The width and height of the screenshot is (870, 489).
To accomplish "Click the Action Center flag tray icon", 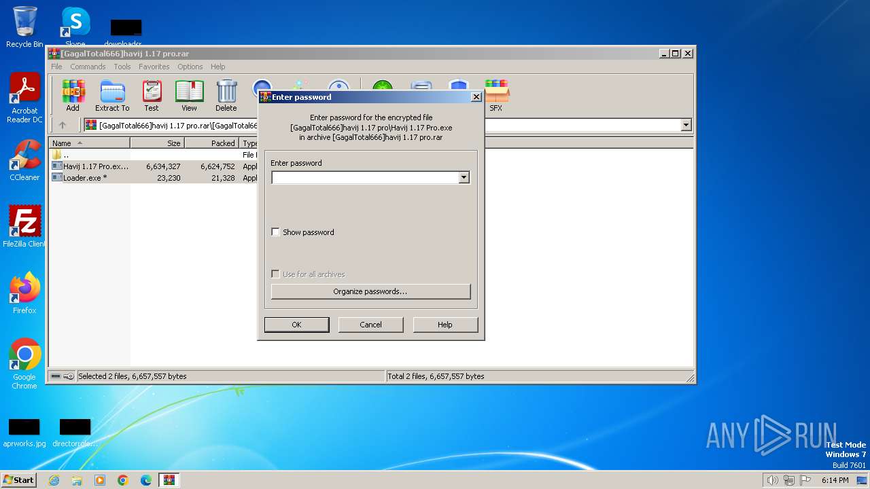I will (x=806, y=480).
